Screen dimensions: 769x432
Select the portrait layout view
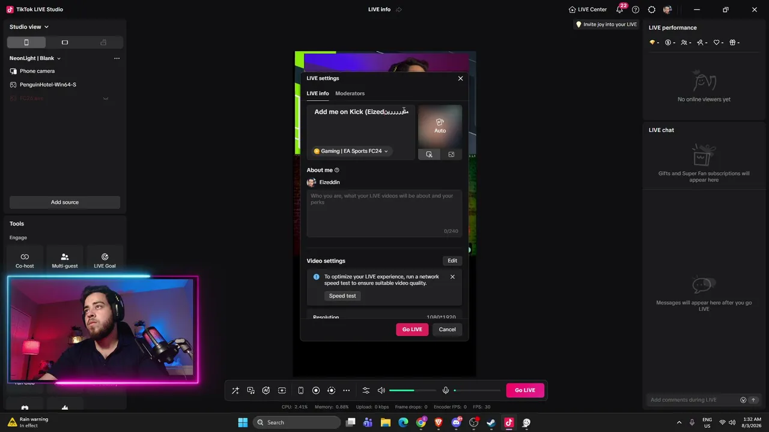[x=26, y=43]
